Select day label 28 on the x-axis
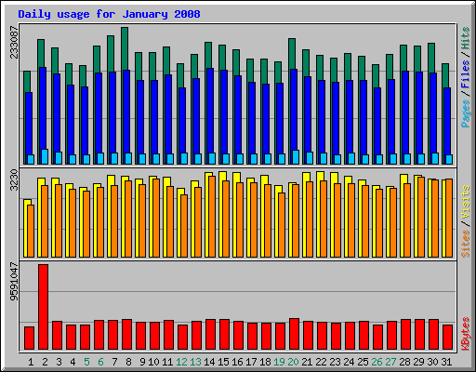 click(x=404, y=362)
